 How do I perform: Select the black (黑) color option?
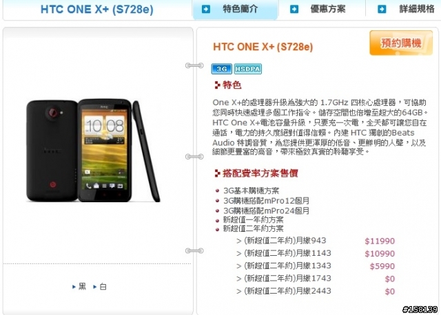pos(79,287)
